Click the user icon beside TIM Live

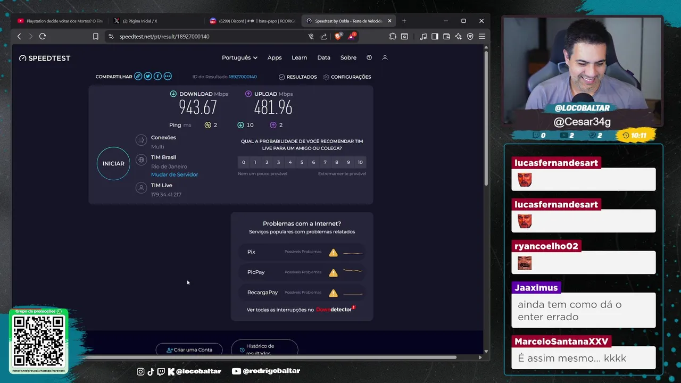[141, 188]
